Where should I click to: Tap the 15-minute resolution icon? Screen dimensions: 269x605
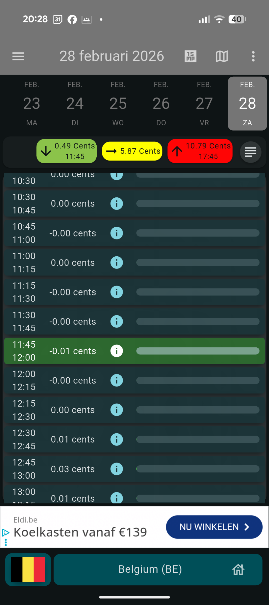[190, 56]
